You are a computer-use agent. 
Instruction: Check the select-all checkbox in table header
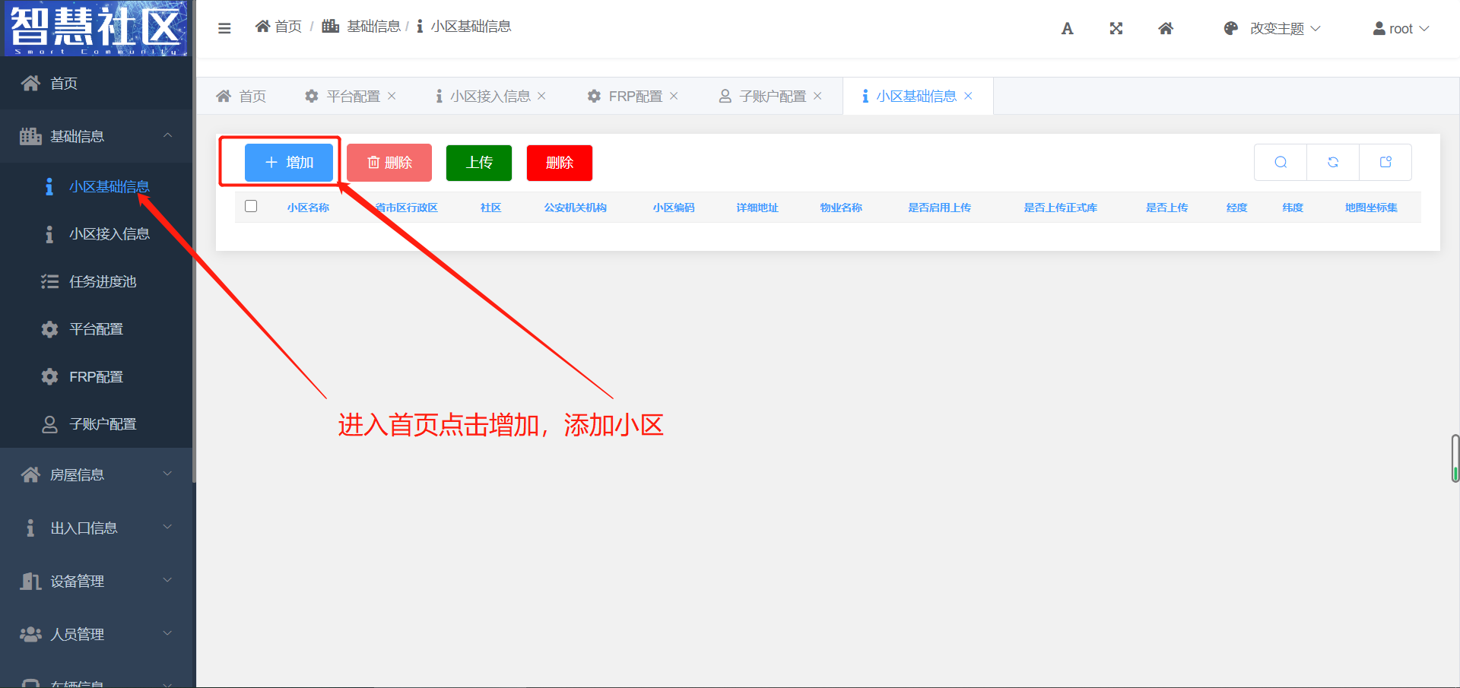click(x=251, y=205)
